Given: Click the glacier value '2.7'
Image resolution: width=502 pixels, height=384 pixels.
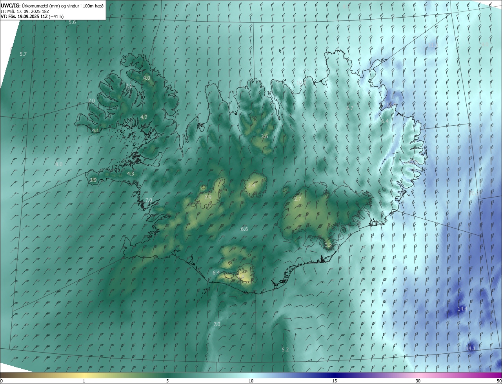Looking at the screenshot, I should coord(298,199).
